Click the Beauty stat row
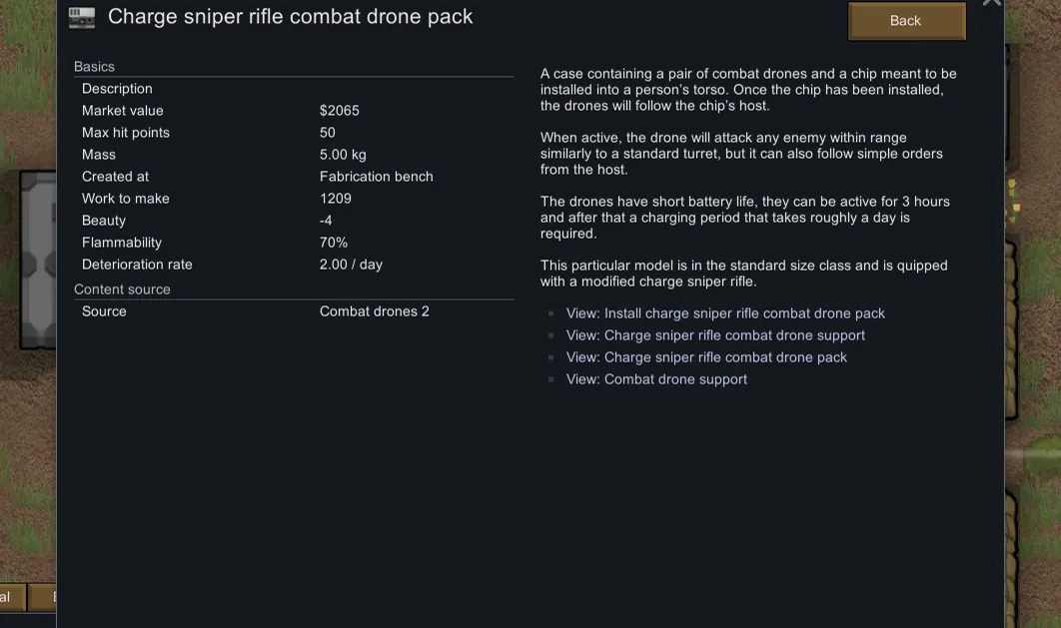 tap(294, 221)
